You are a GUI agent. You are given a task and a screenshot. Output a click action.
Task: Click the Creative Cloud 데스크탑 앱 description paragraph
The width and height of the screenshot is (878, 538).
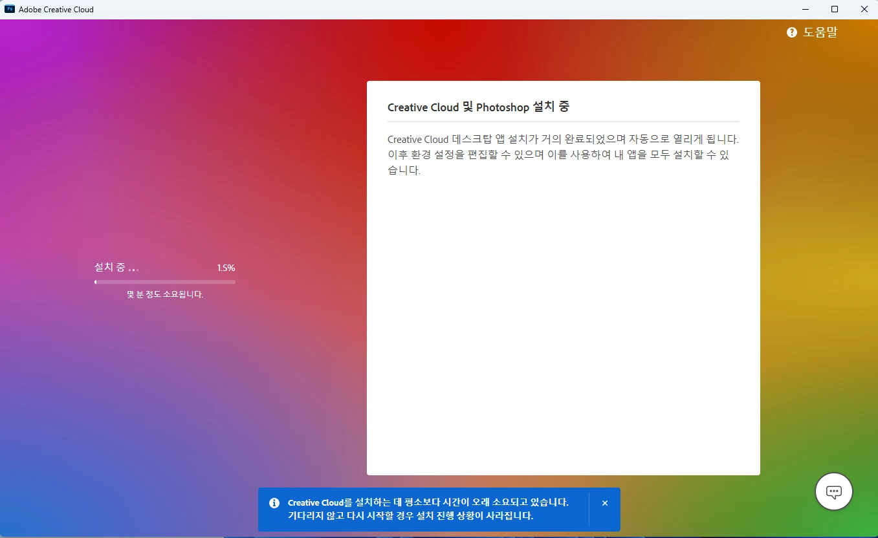click(563, 155)
